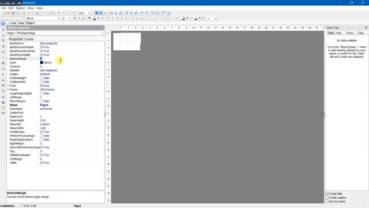Click the page thumbnail in design area
This screenshot has height=208, width=369.
tap(127, 42)
